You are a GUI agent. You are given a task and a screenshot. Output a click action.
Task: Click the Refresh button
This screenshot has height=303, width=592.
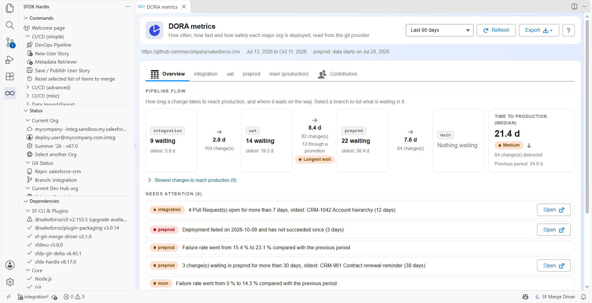pos(496,30)
